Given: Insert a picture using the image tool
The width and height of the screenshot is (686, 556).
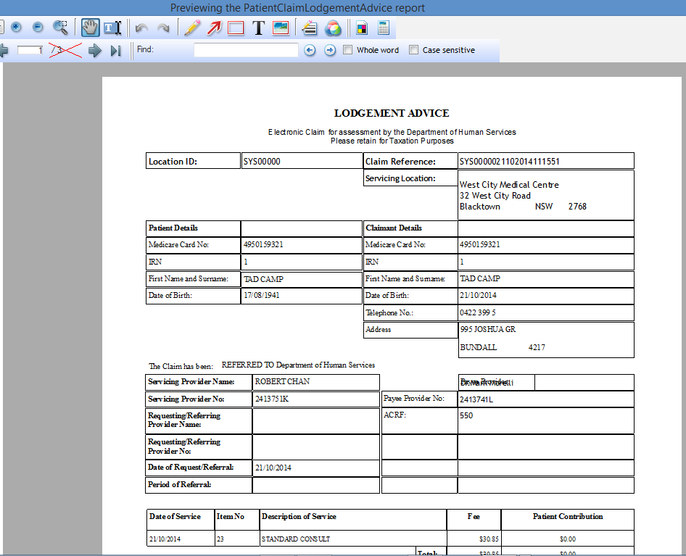Looking at the screenshot, I should coord(281,28).
